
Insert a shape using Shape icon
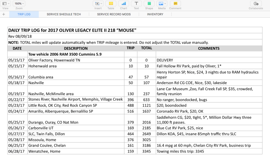149,3
